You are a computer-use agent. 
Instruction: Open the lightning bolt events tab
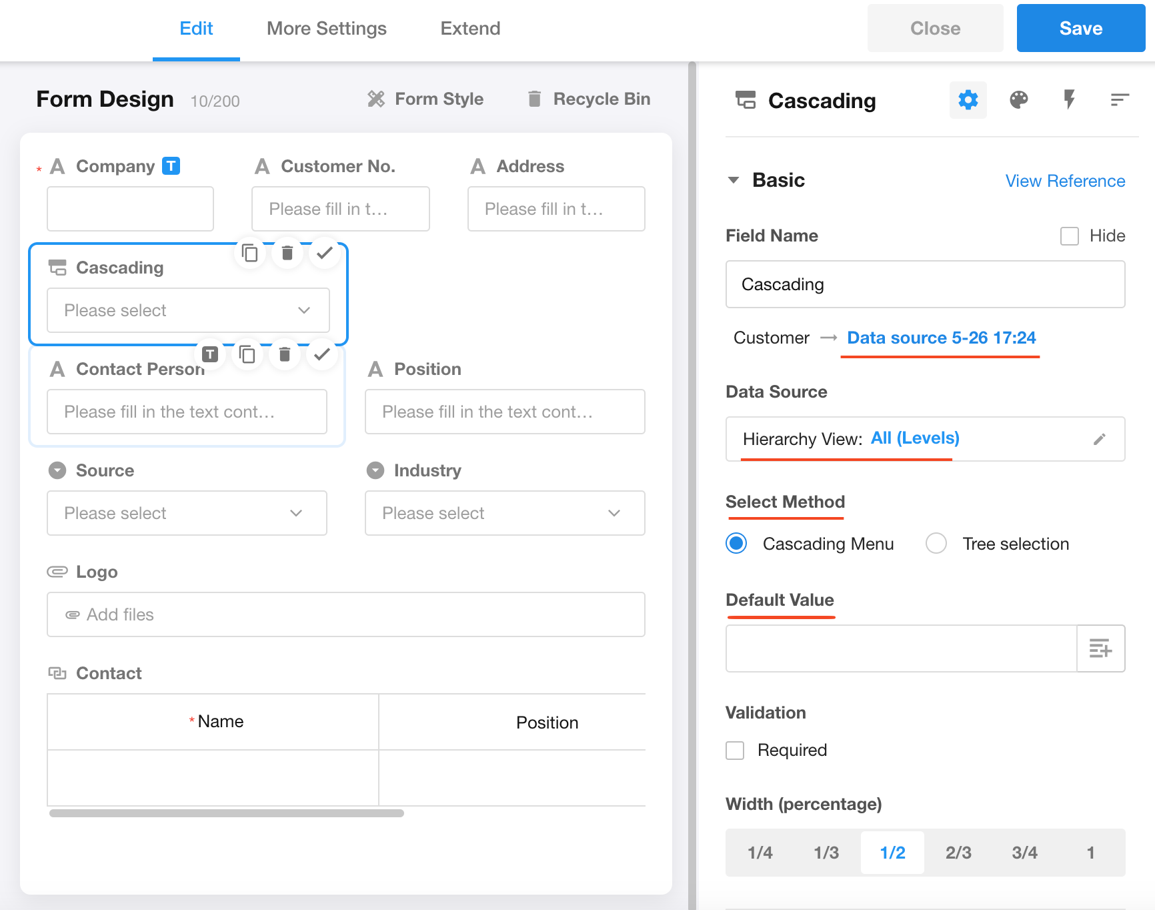tap(1069, 100)
